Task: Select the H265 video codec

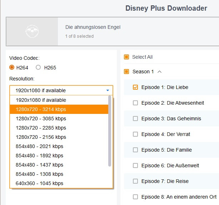Action: point(38,68)
